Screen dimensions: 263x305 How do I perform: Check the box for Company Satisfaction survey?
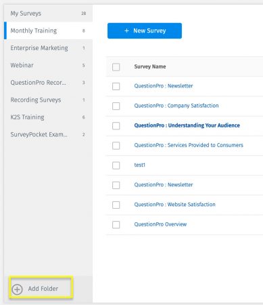(x=116, y=106)
